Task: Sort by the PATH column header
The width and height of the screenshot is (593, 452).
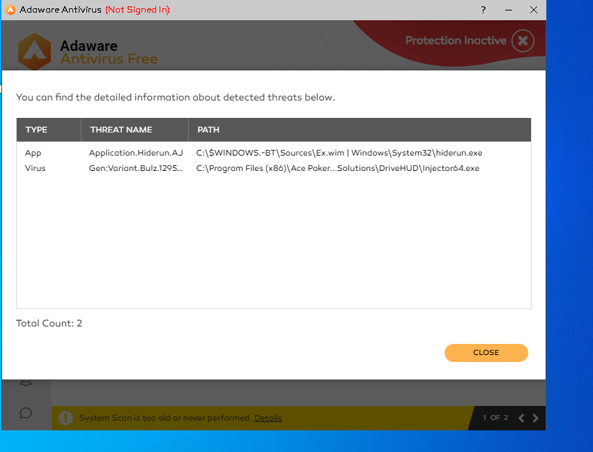Action: [360, 130]
